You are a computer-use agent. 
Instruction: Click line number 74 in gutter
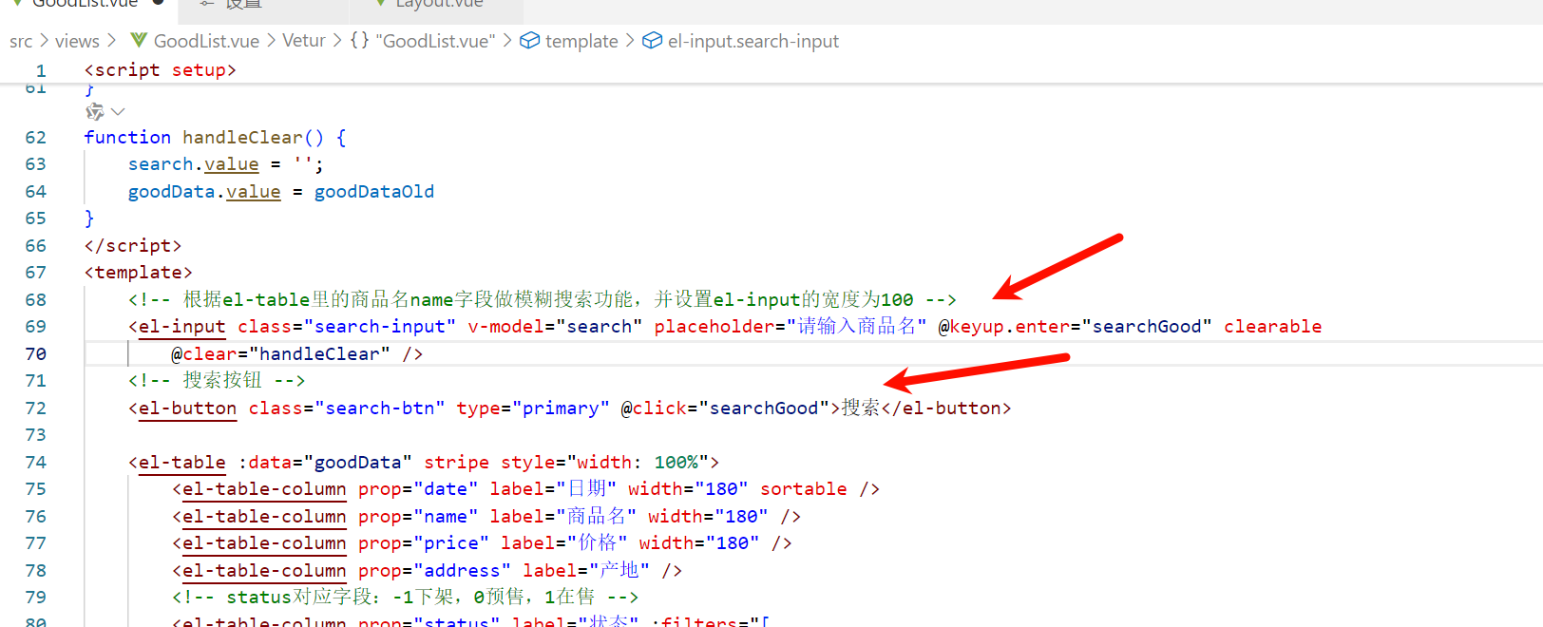coord(36,463)
